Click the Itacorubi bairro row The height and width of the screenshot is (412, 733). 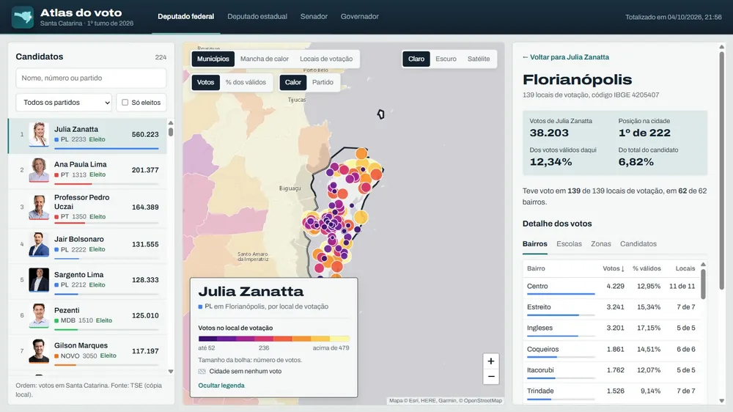coord(611,372)
